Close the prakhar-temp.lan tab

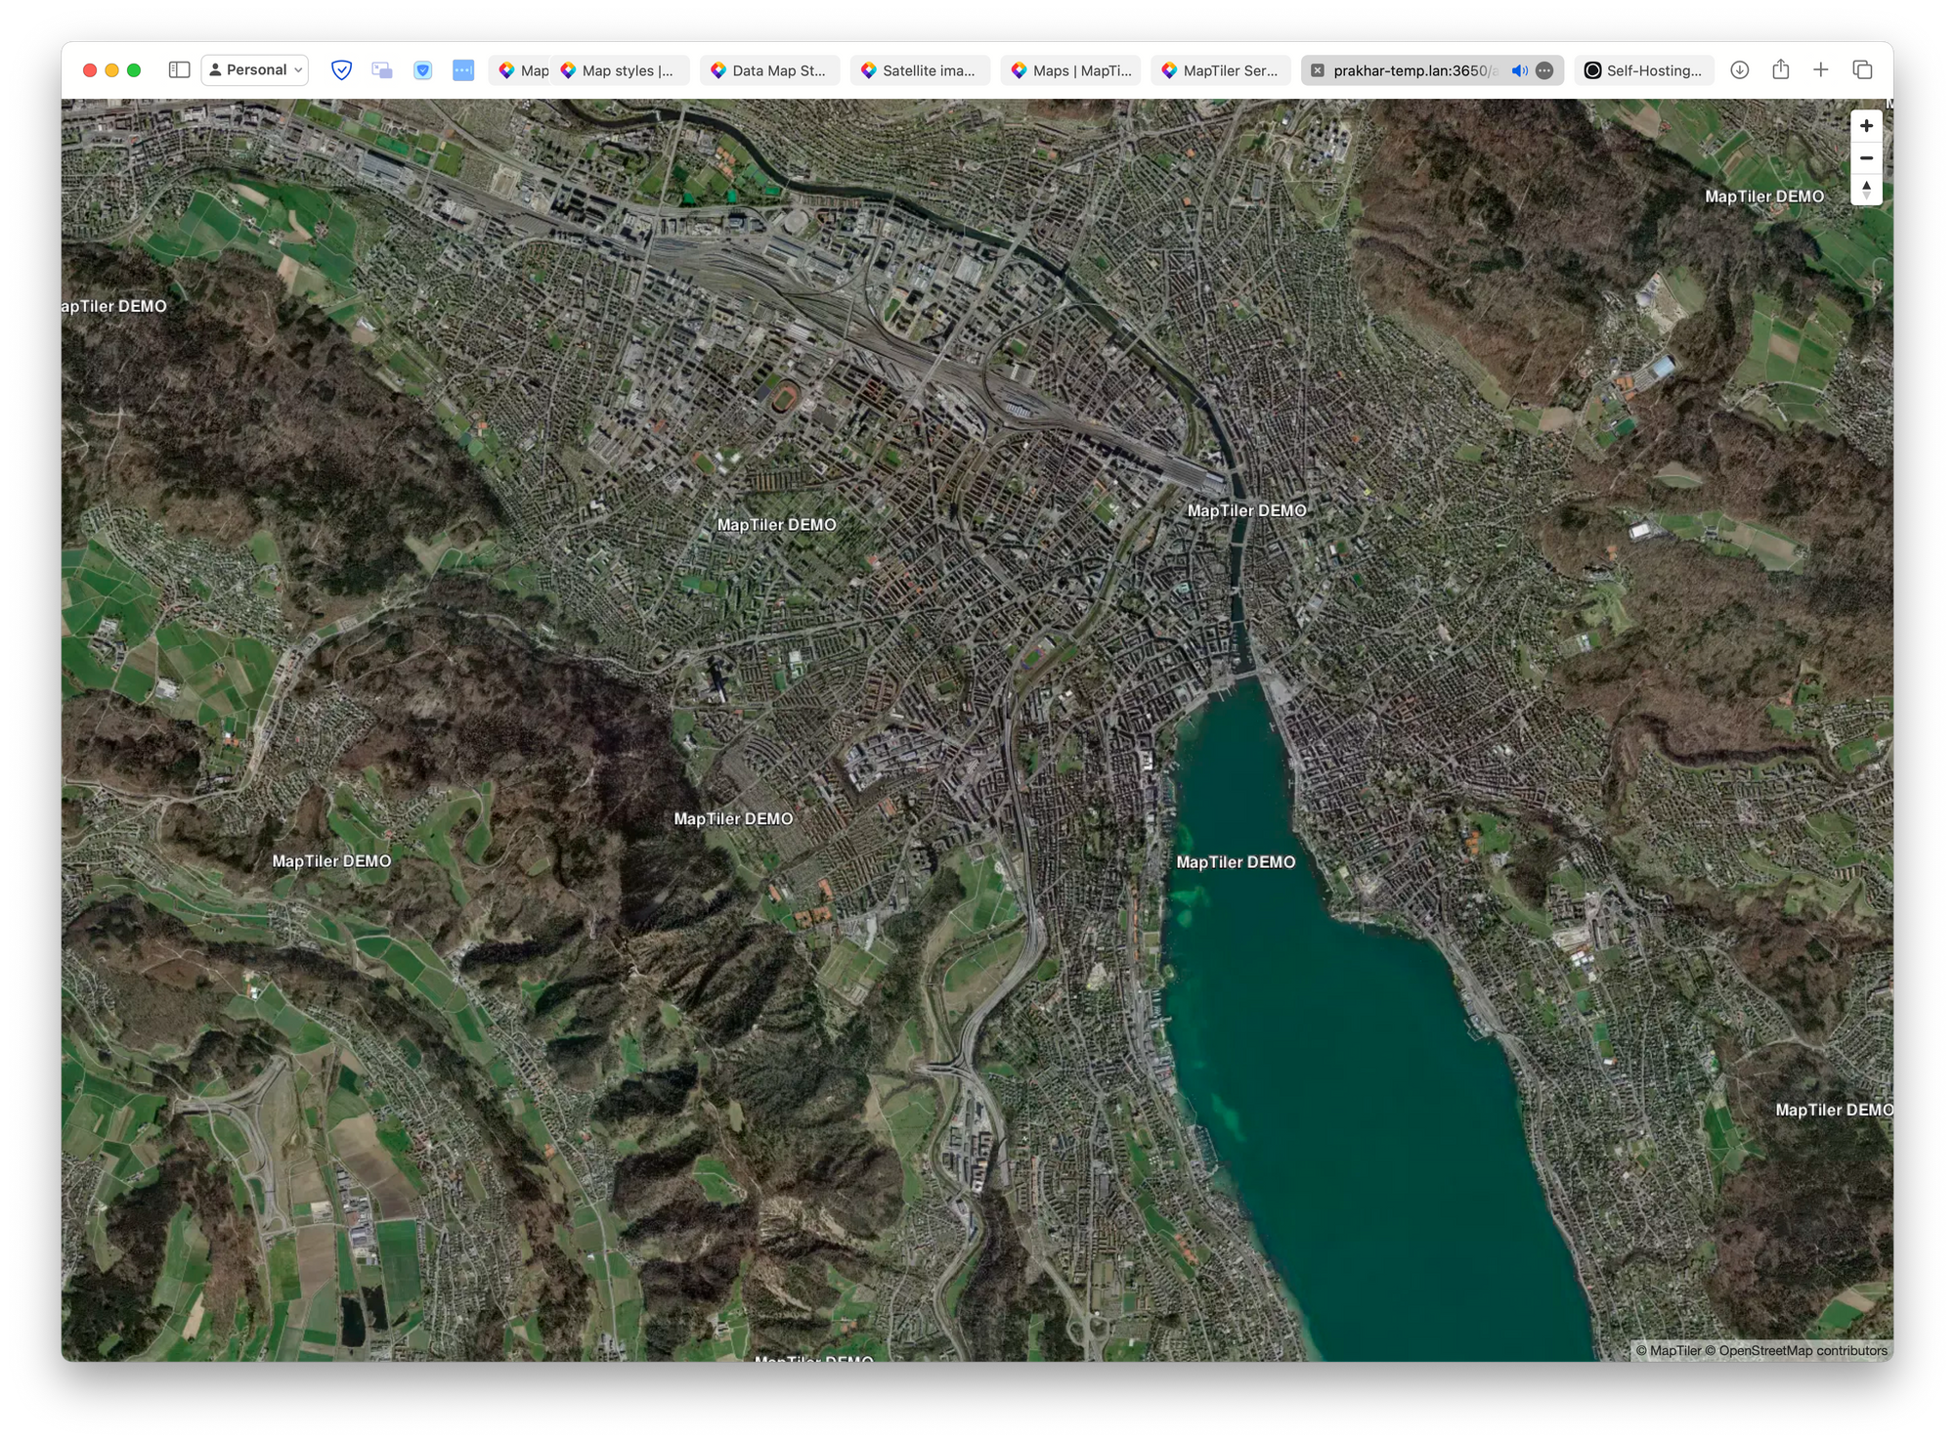pyautogui.click(x=1318, y=70)
